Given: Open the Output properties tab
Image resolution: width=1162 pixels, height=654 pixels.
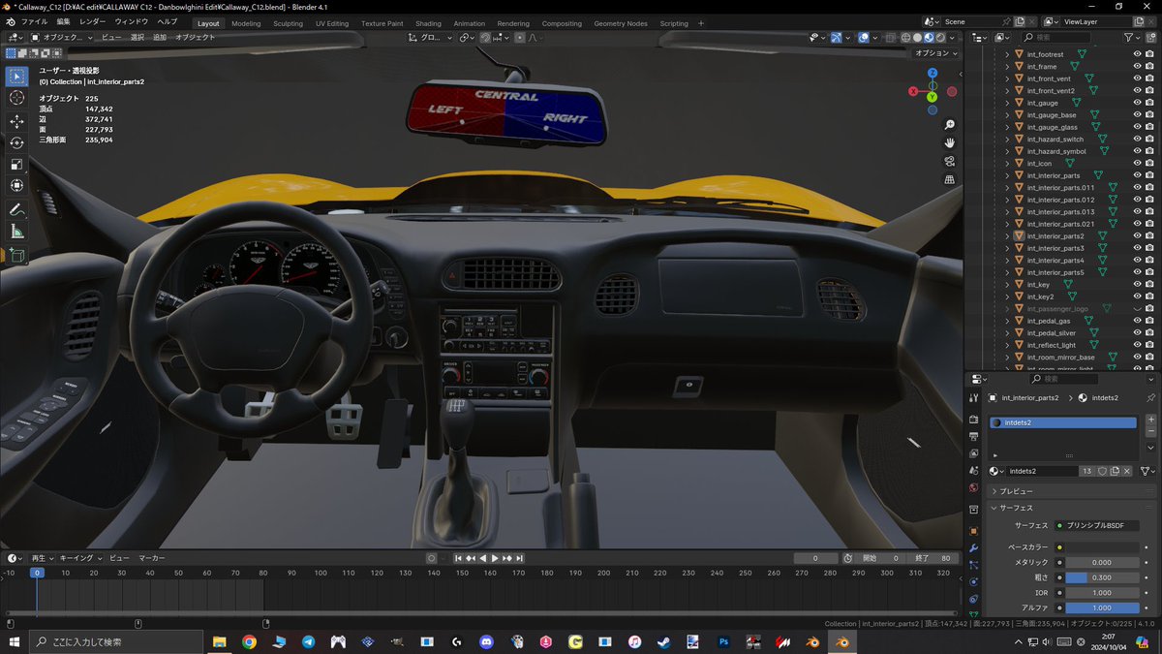Looking at the screenshot, I should click(x=973, y=437).
